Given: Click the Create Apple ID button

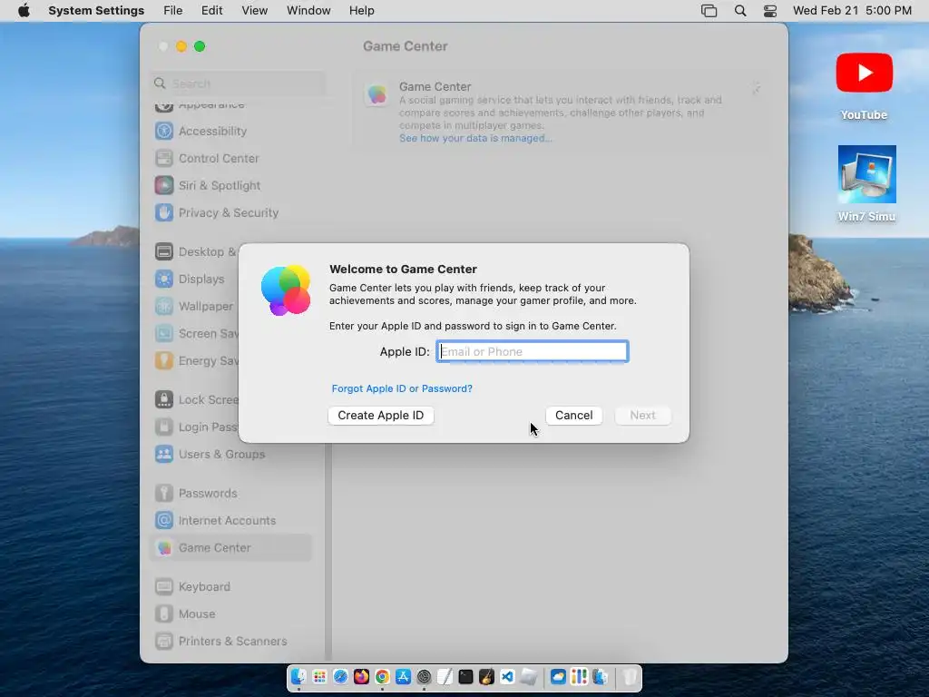Looking at the screenshot, I should click(x=380, y=416).
